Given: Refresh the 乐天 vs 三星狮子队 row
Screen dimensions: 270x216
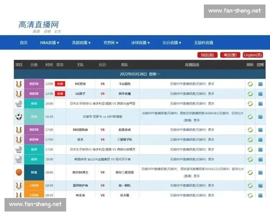Looking at the screenshot, I should click(x=250, y=139).
